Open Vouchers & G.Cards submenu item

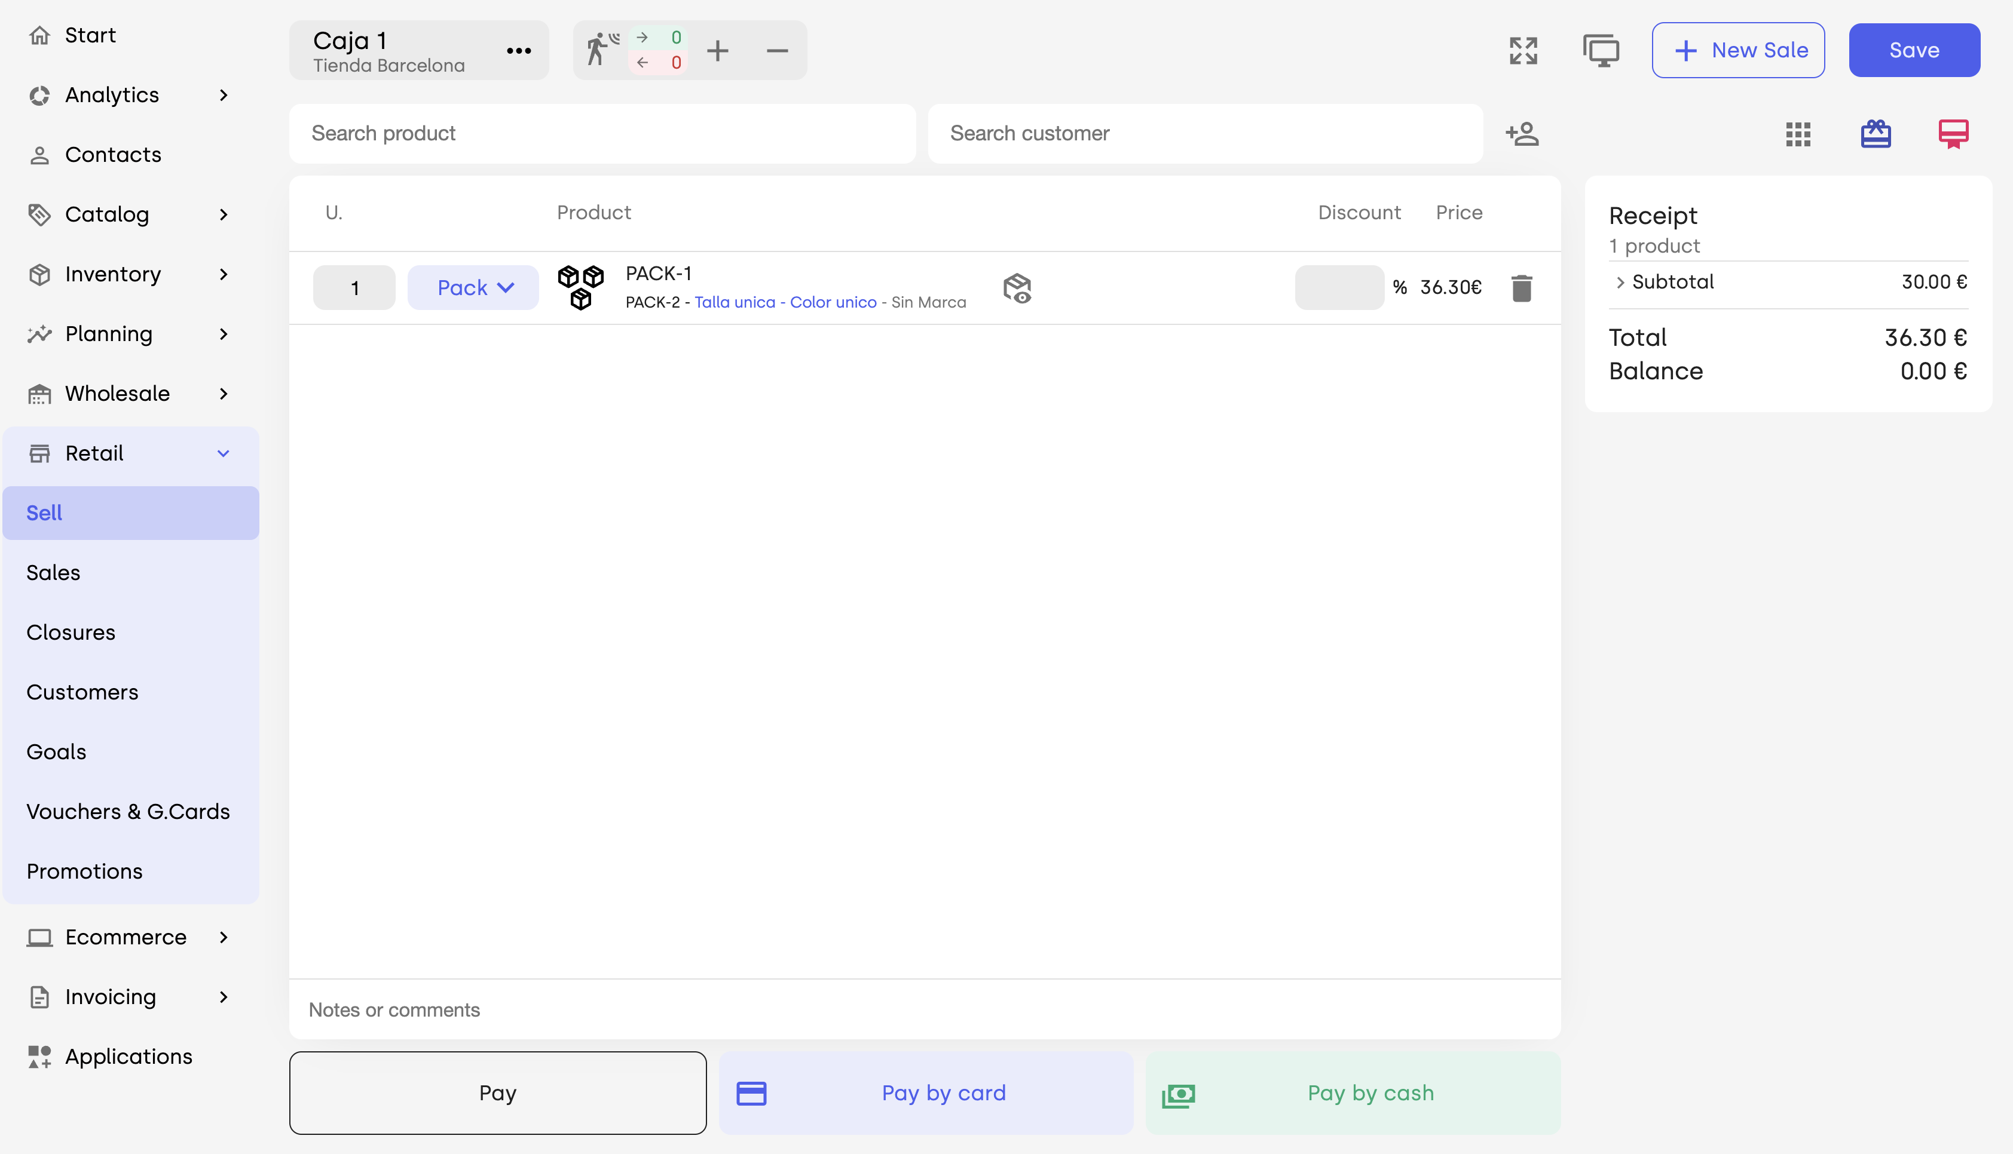click(131, 812)
